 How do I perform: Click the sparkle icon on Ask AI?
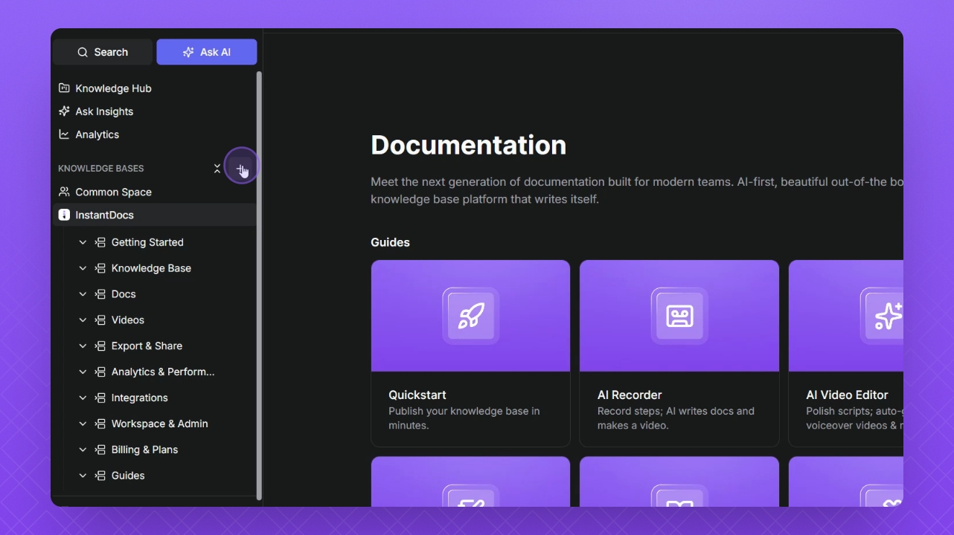tap(188, 52)
